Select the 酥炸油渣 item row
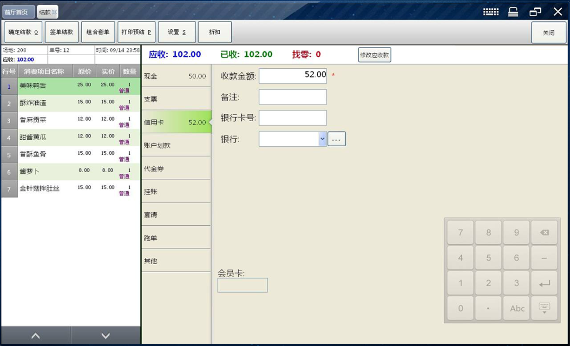Screen dimensions: 570x346 click(71, 103)
